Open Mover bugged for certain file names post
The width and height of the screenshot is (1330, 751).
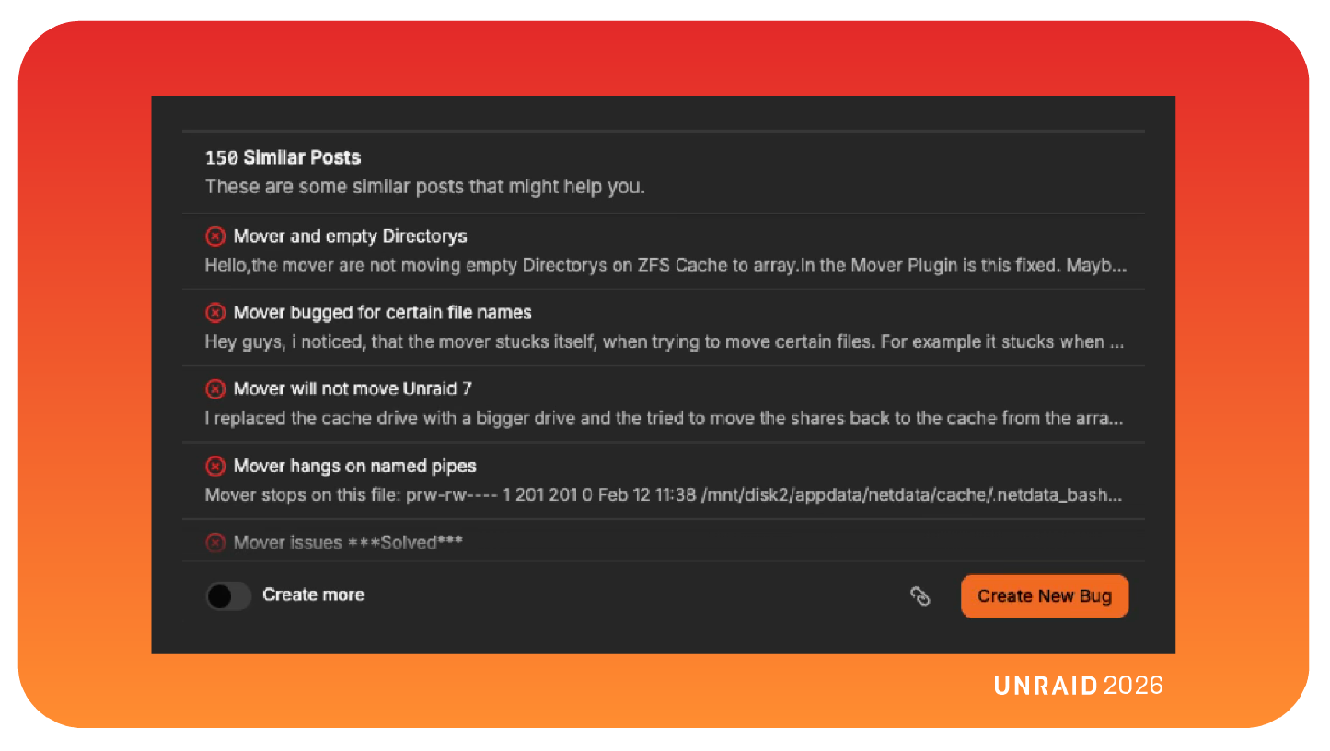tap(382, 313)
